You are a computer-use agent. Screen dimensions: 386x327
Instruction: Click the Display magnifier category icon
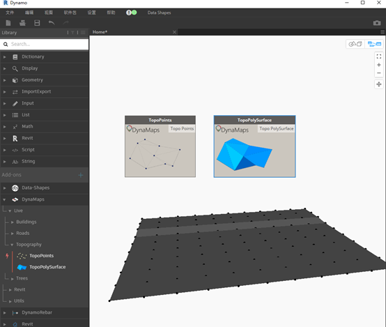click(x=15, y=68)
